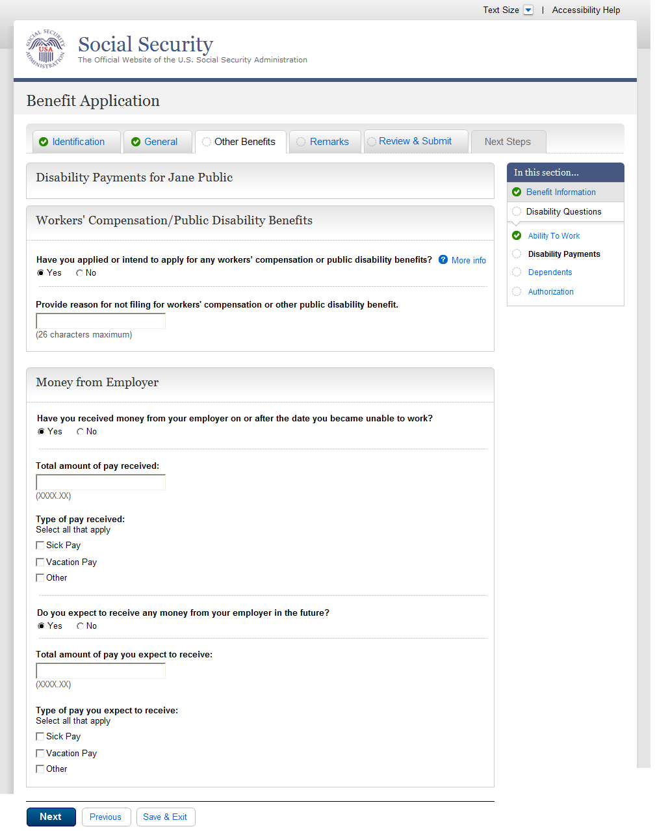This screenshot has height=831, width=655.
Task: Click the Total amount of pay received field
Action: point(101,482)
